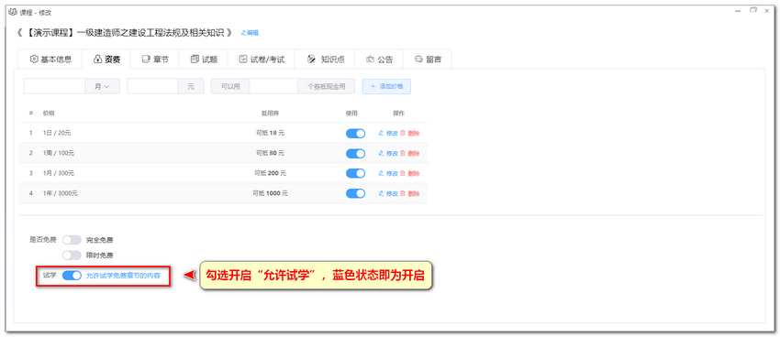The height and width of the screenshot is (337, 780).
Task: Click the 1月 / 300元 price cell
Action: pyautogui.click(x=58, y=173)
